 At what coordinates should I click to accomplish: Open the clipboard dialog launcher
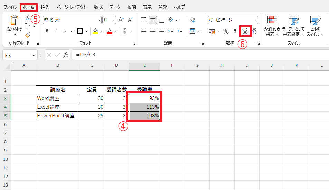[37, 43]
